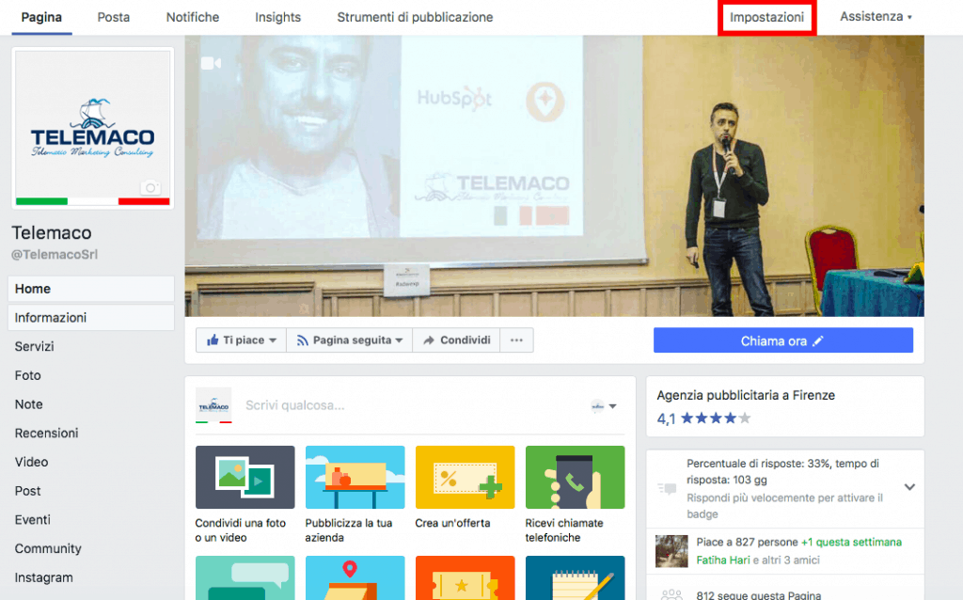Select Condividi una foto o un video
This screenshot has width=963, height=600.
coord(245,495)
